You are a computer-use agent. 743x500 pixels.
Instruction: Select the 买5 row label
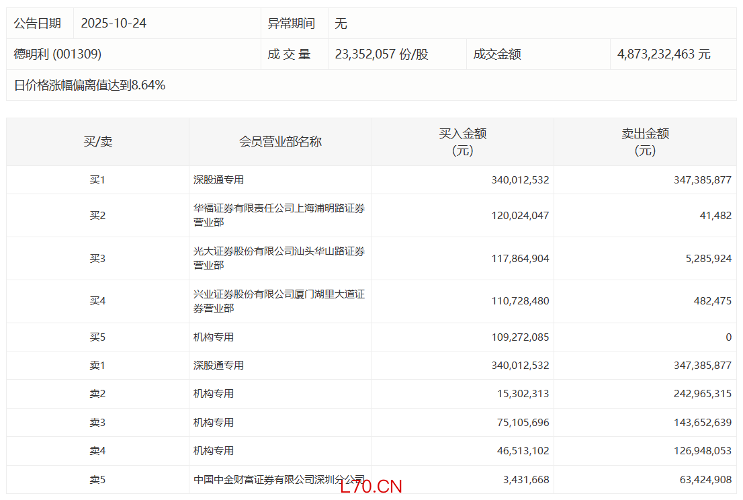(98, 337)
